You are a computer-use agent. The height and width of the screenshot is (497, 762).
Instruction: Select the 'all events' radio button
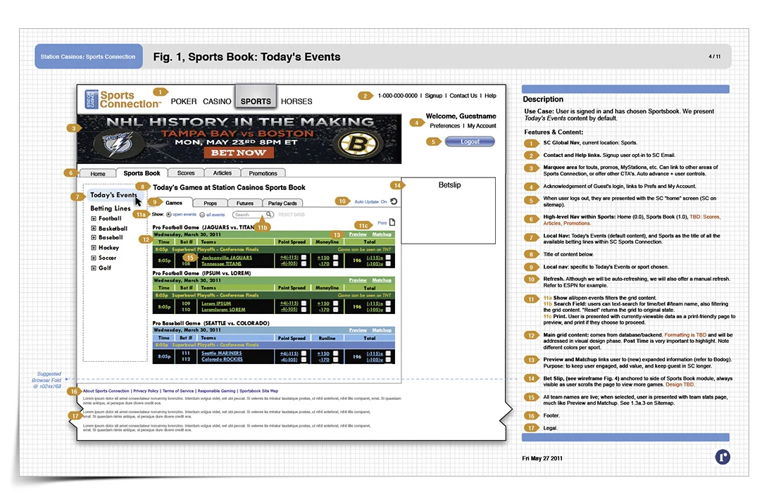202,214
